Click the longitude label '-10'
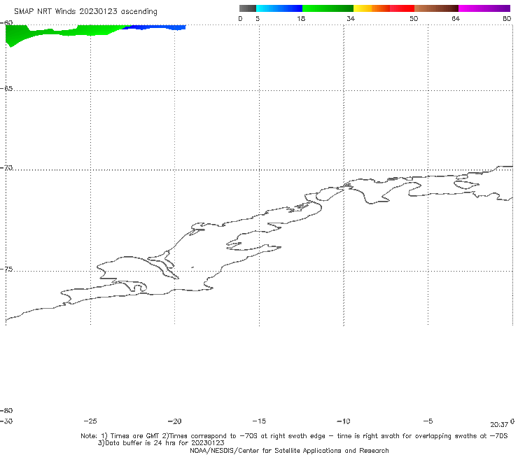The width and height of the screenshot is (518, 455). (x=344, y=421)
